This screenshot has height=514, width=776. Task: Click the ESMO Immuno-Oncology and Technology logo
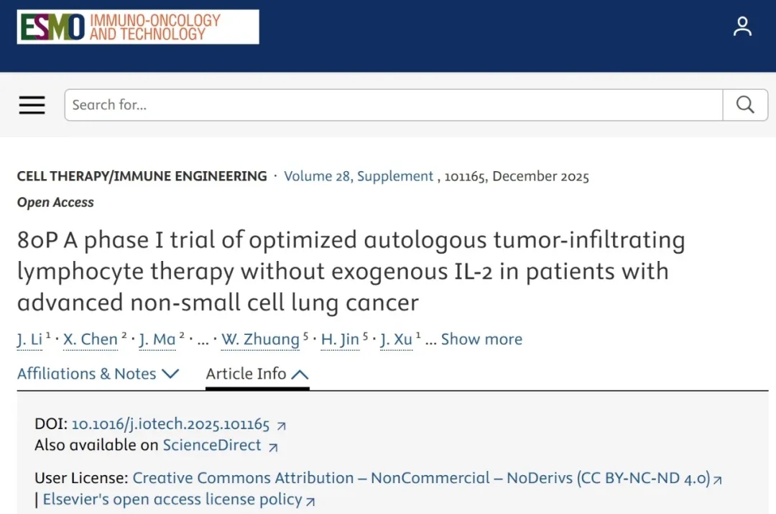[138, 27]
